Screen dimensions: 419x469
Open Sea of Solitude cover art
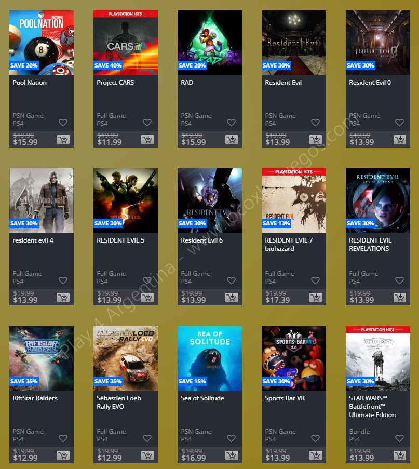(x=210, y=358)
